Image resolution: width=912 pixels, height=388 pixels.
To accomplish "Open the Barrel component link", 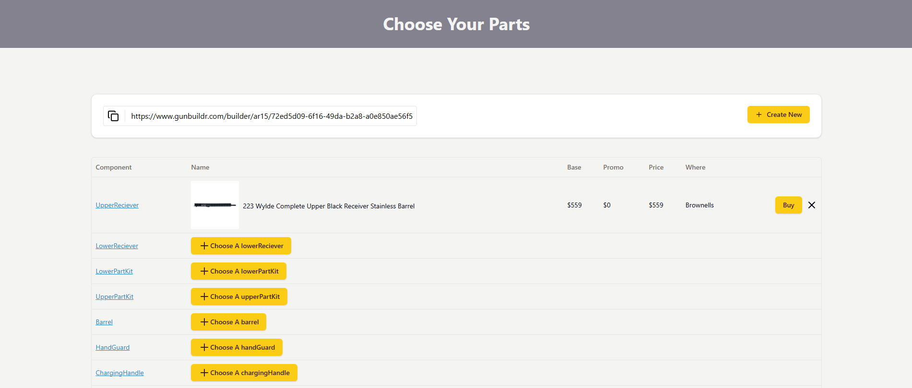I will tap(104, 322).
